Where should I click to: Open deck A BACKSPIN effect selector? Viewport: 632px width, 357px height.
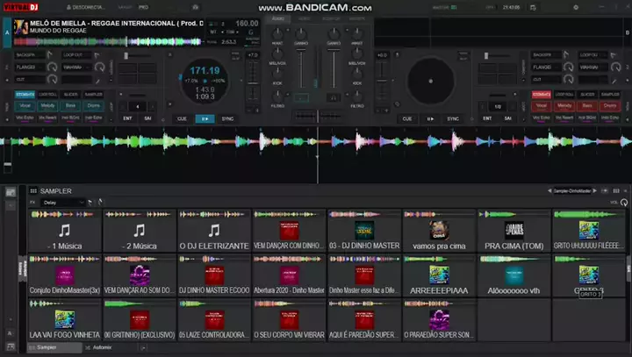[29, 54]
